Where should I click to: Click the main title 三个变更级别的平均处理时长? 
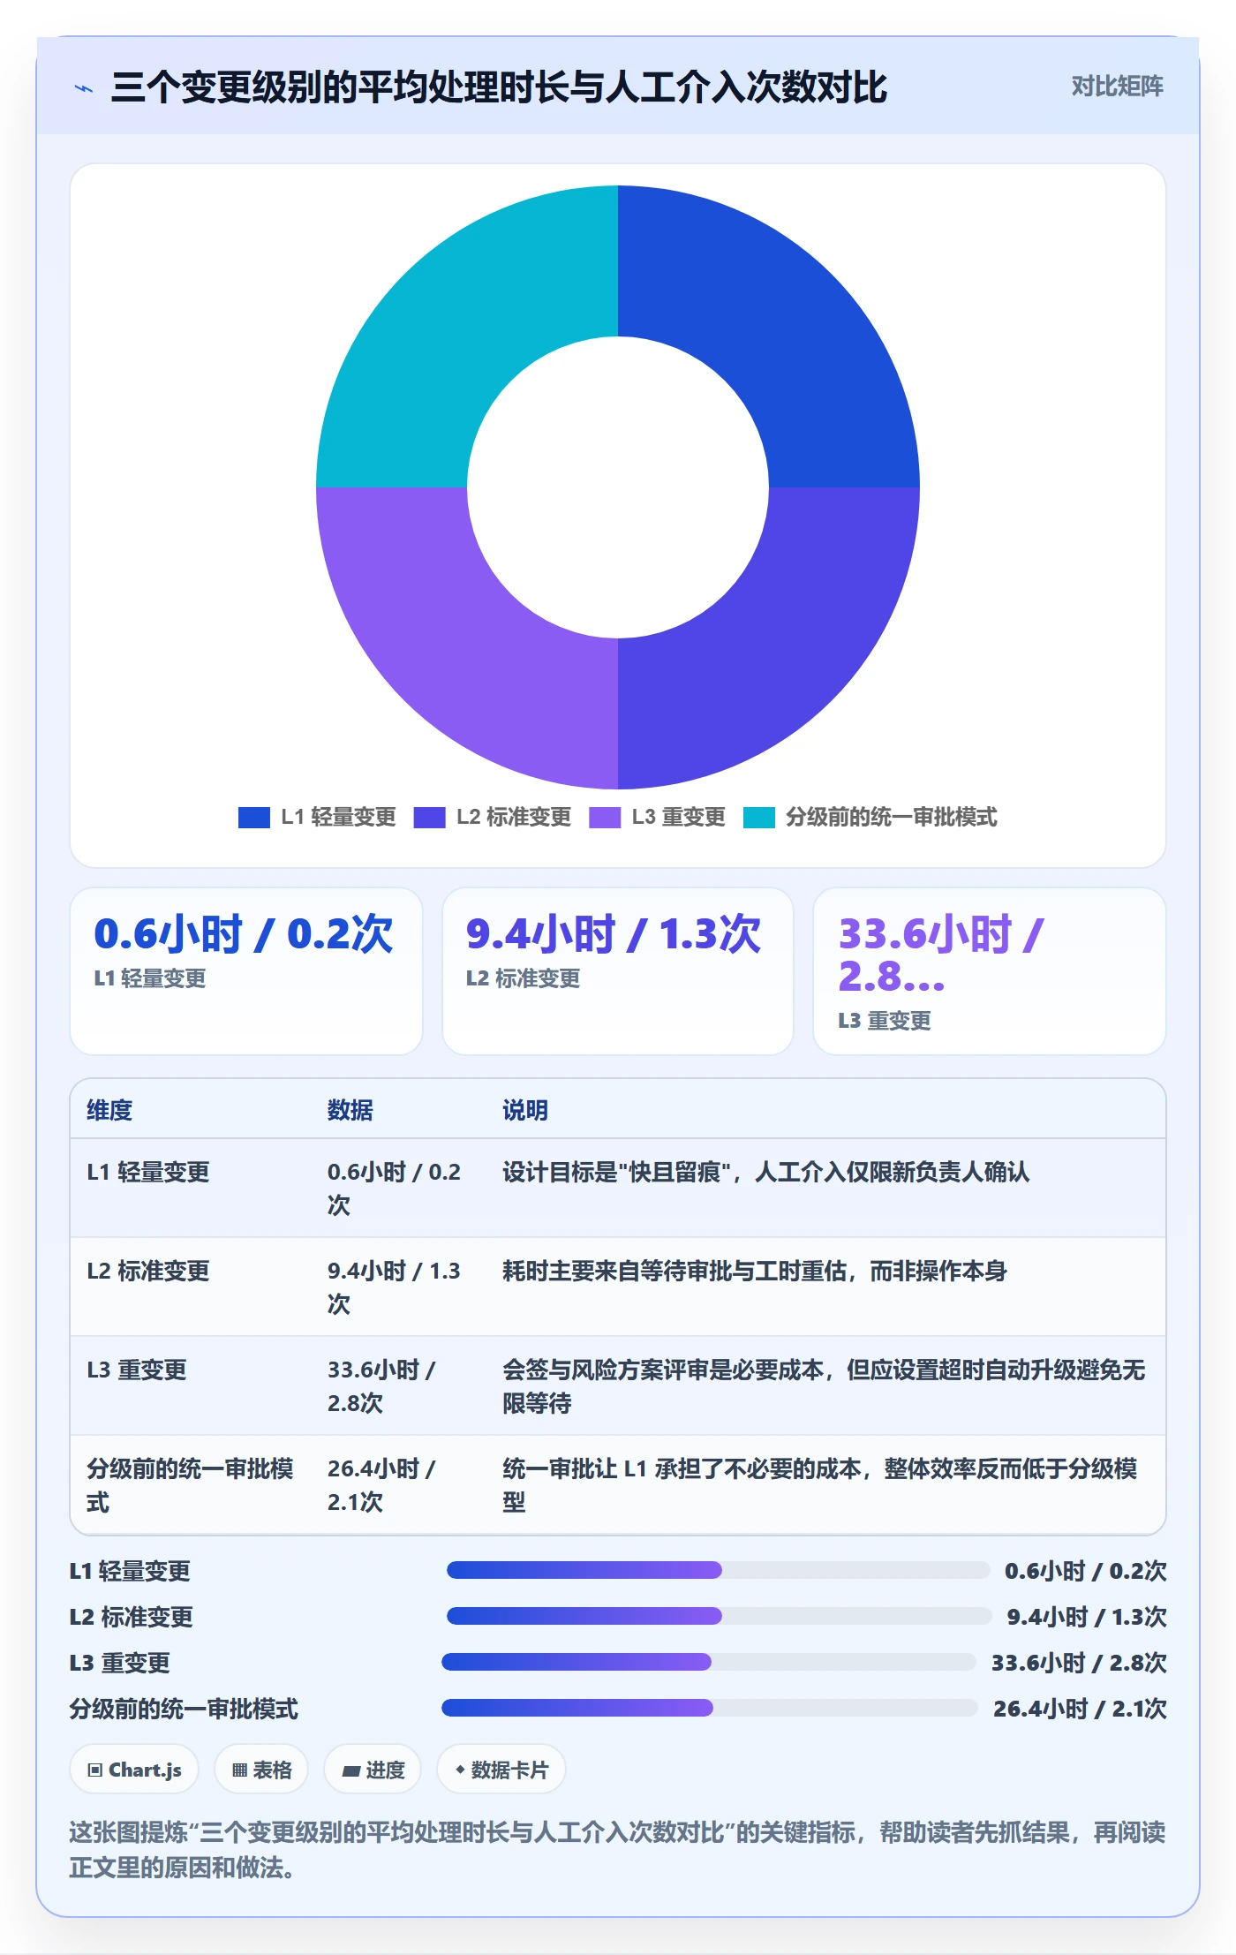pos(499,87)
